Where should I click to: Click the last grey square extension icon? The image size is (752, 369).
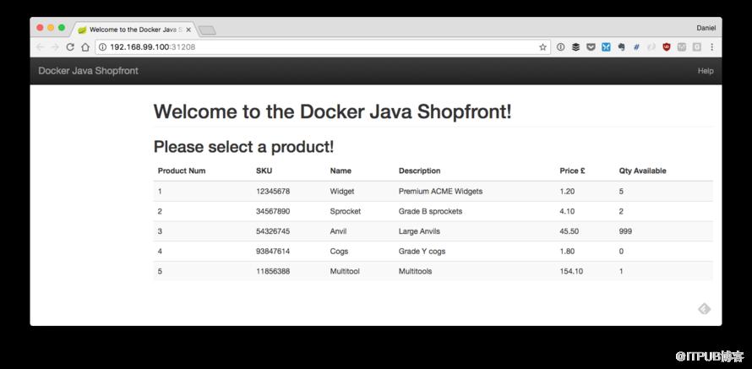click(x=696, y=47)
